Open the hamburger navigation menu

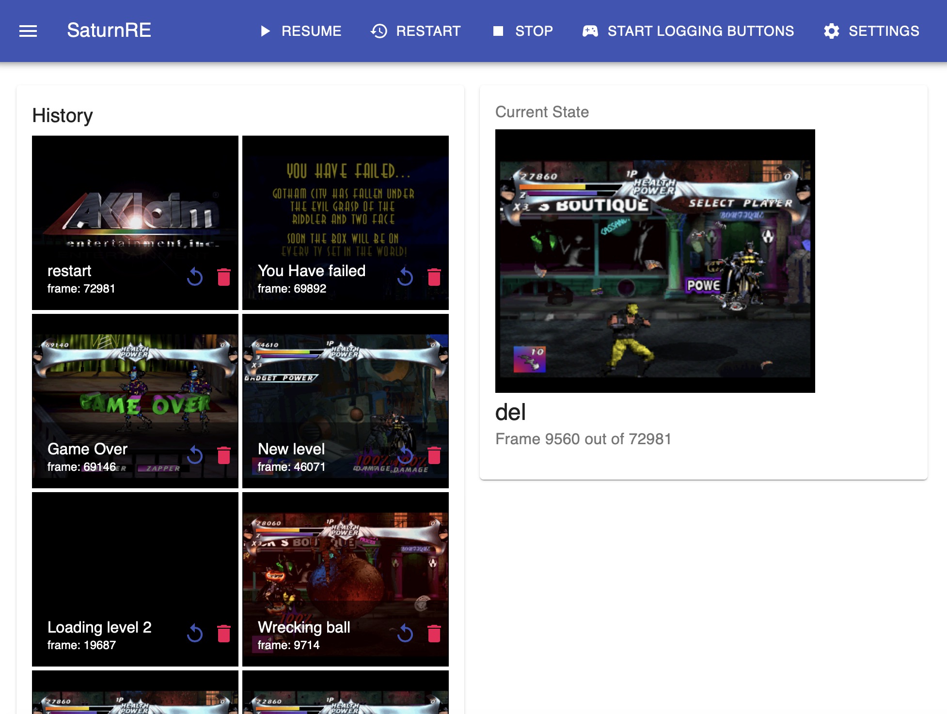[x=28, y=31]
